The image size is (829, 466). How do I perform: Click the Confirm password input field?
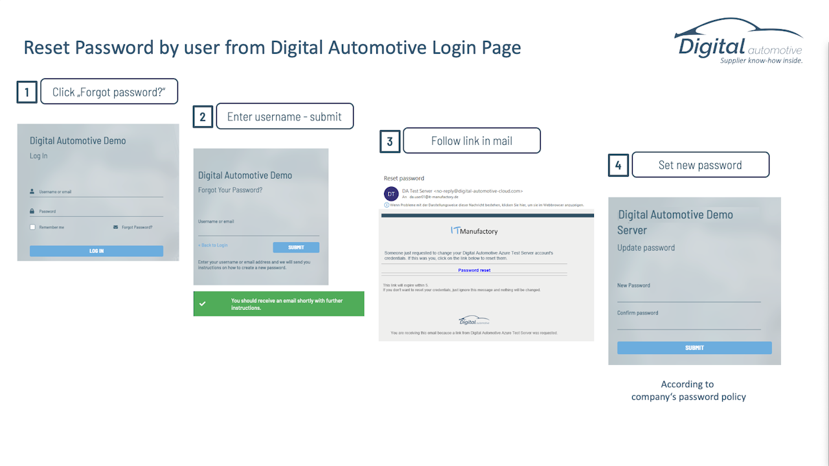coord(689,323)
